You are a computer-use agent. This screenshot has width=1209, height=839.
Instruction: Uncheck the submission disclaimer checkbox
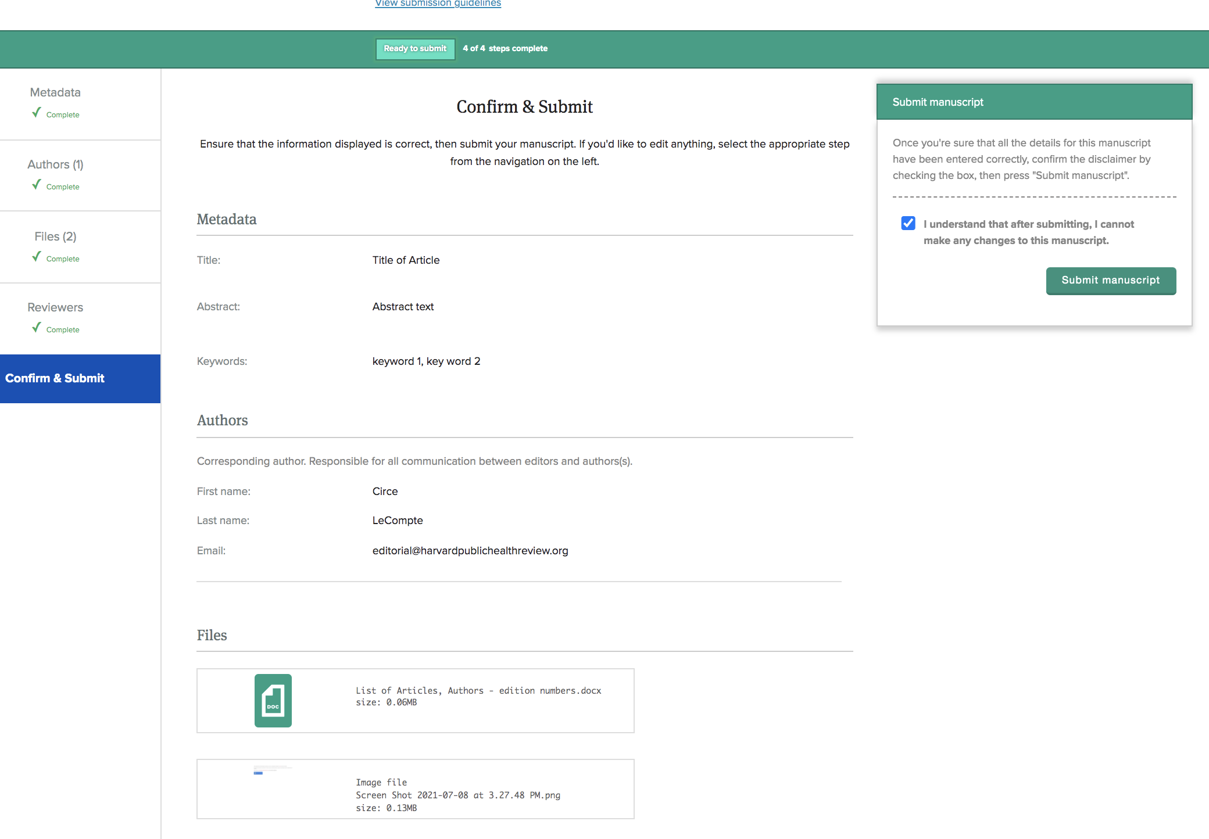pyautogui.click(x=908, y=224)
